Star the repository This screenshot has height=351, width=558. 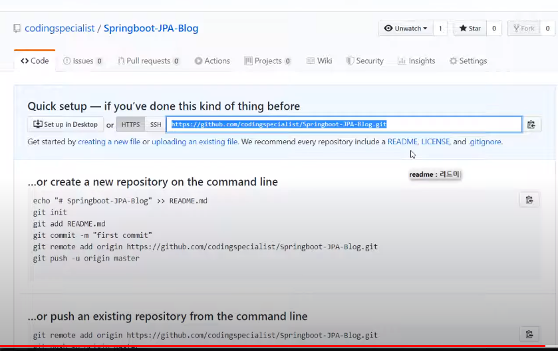pos(470,29)
